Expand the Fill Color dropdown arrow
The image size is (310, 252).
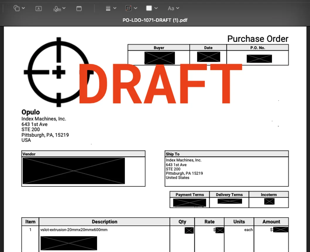point(156,8)
